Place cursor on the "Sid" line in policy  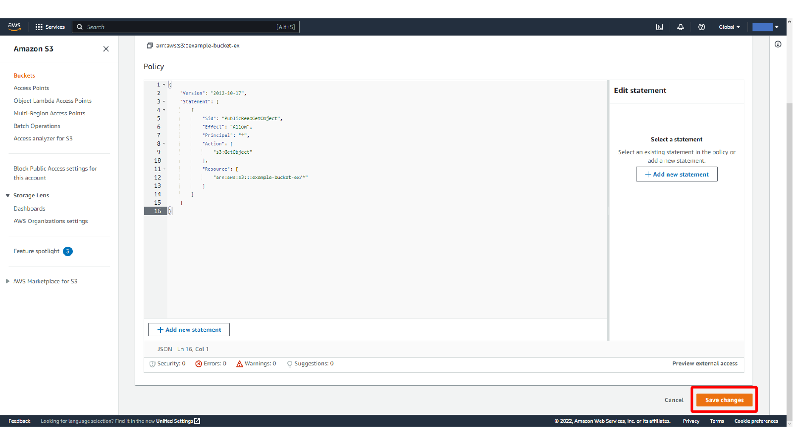click(x=242, y=119)
